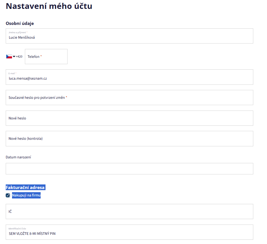
Task: Click the 'Datum narození' label text
Action: [18, 157]
